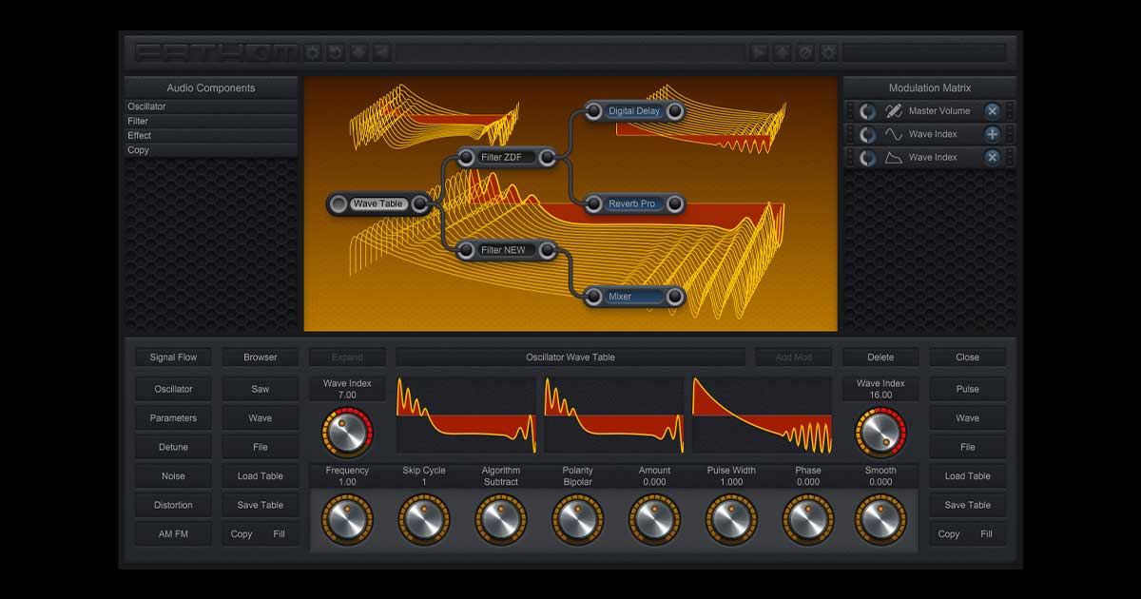Viewport: 1141px width, 599px height.
Task: Click the input port of the Reverb Pro node
Action: [594, 203]
